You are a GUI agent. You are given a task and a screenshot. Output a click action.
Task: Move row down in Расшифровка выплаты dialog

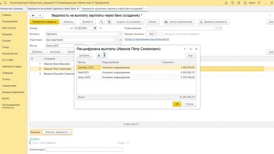point(104,56)
